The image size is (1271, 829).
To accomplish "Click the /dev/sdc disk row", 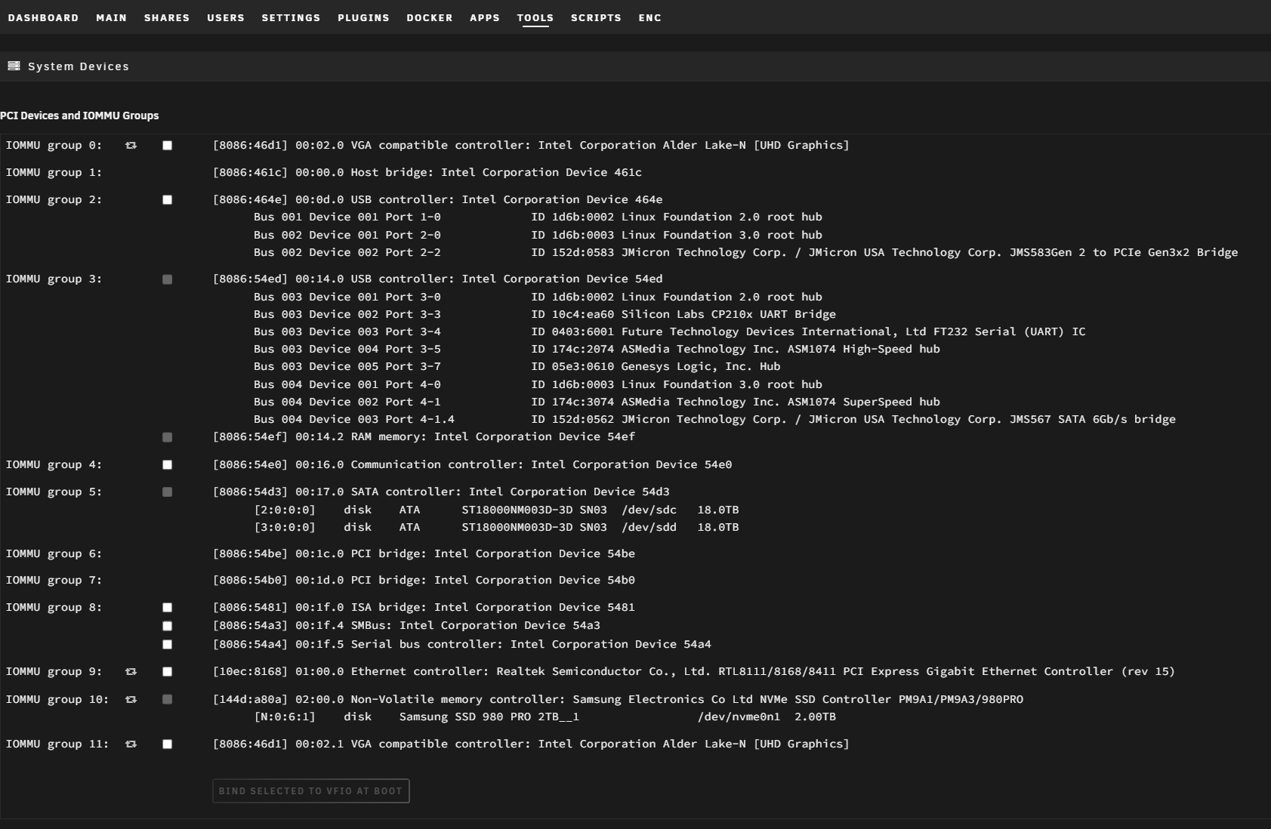I will 496,510.
